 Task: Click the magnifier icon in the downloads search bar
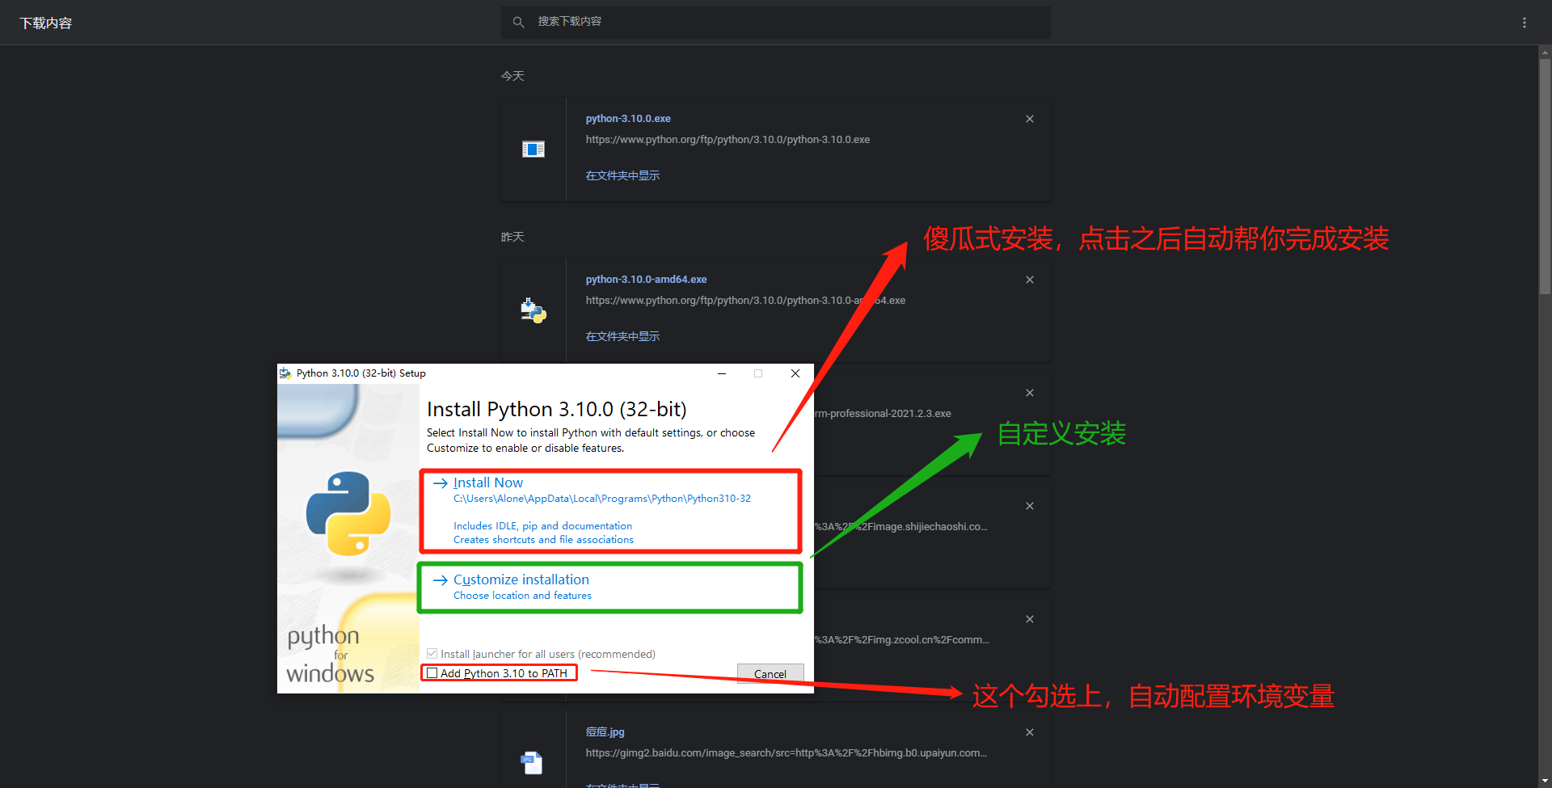pyautogui.click(x=518, y=21)
